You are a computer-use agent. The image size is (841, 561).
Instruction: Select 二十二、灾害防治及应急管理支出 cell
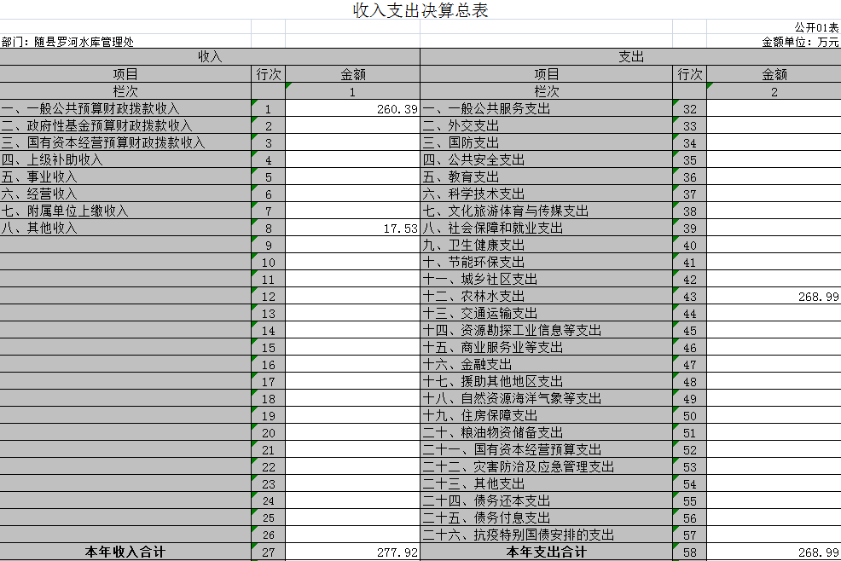(547, 467)
